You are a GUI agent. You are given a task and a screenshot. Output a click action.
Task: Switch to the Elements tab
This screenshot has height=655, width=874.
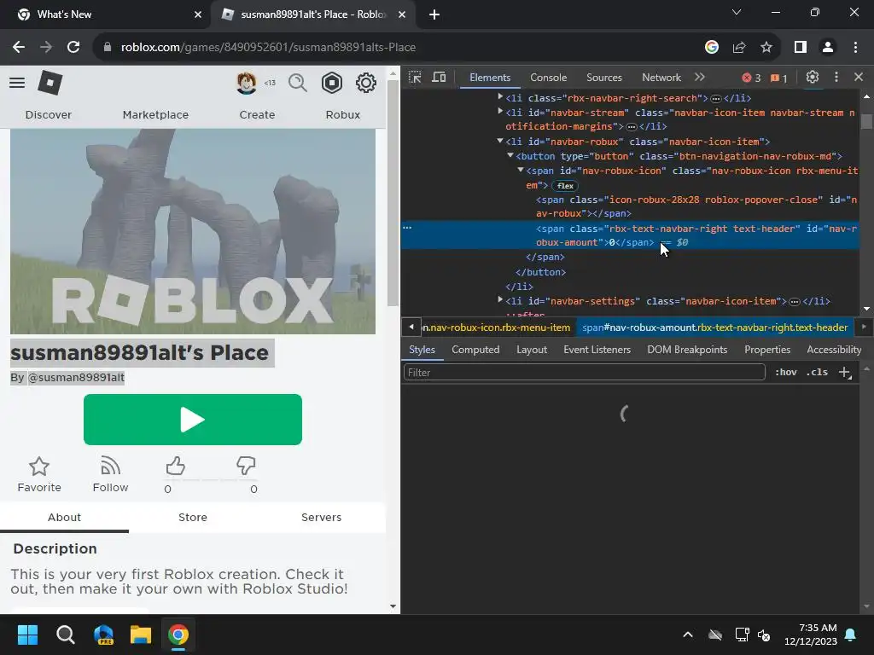point(490,78)
